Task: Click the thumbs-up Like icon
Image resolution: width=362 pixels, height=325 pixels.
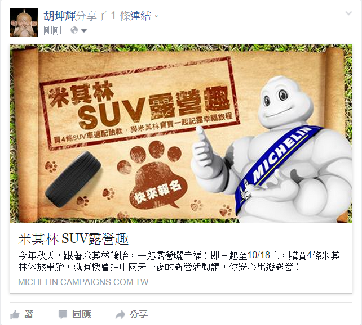Action: (15, 314)
